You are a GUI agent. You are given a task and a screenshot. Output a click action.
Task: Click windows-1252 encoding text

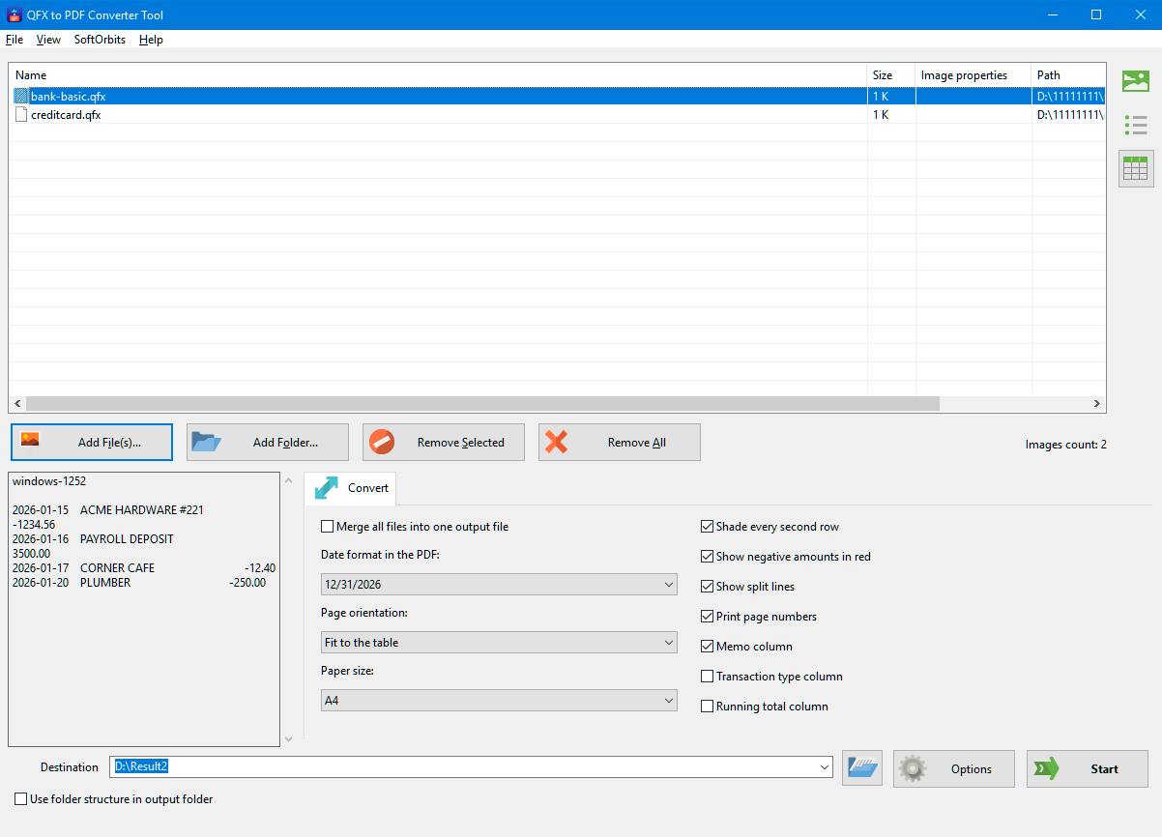(49, 481)
